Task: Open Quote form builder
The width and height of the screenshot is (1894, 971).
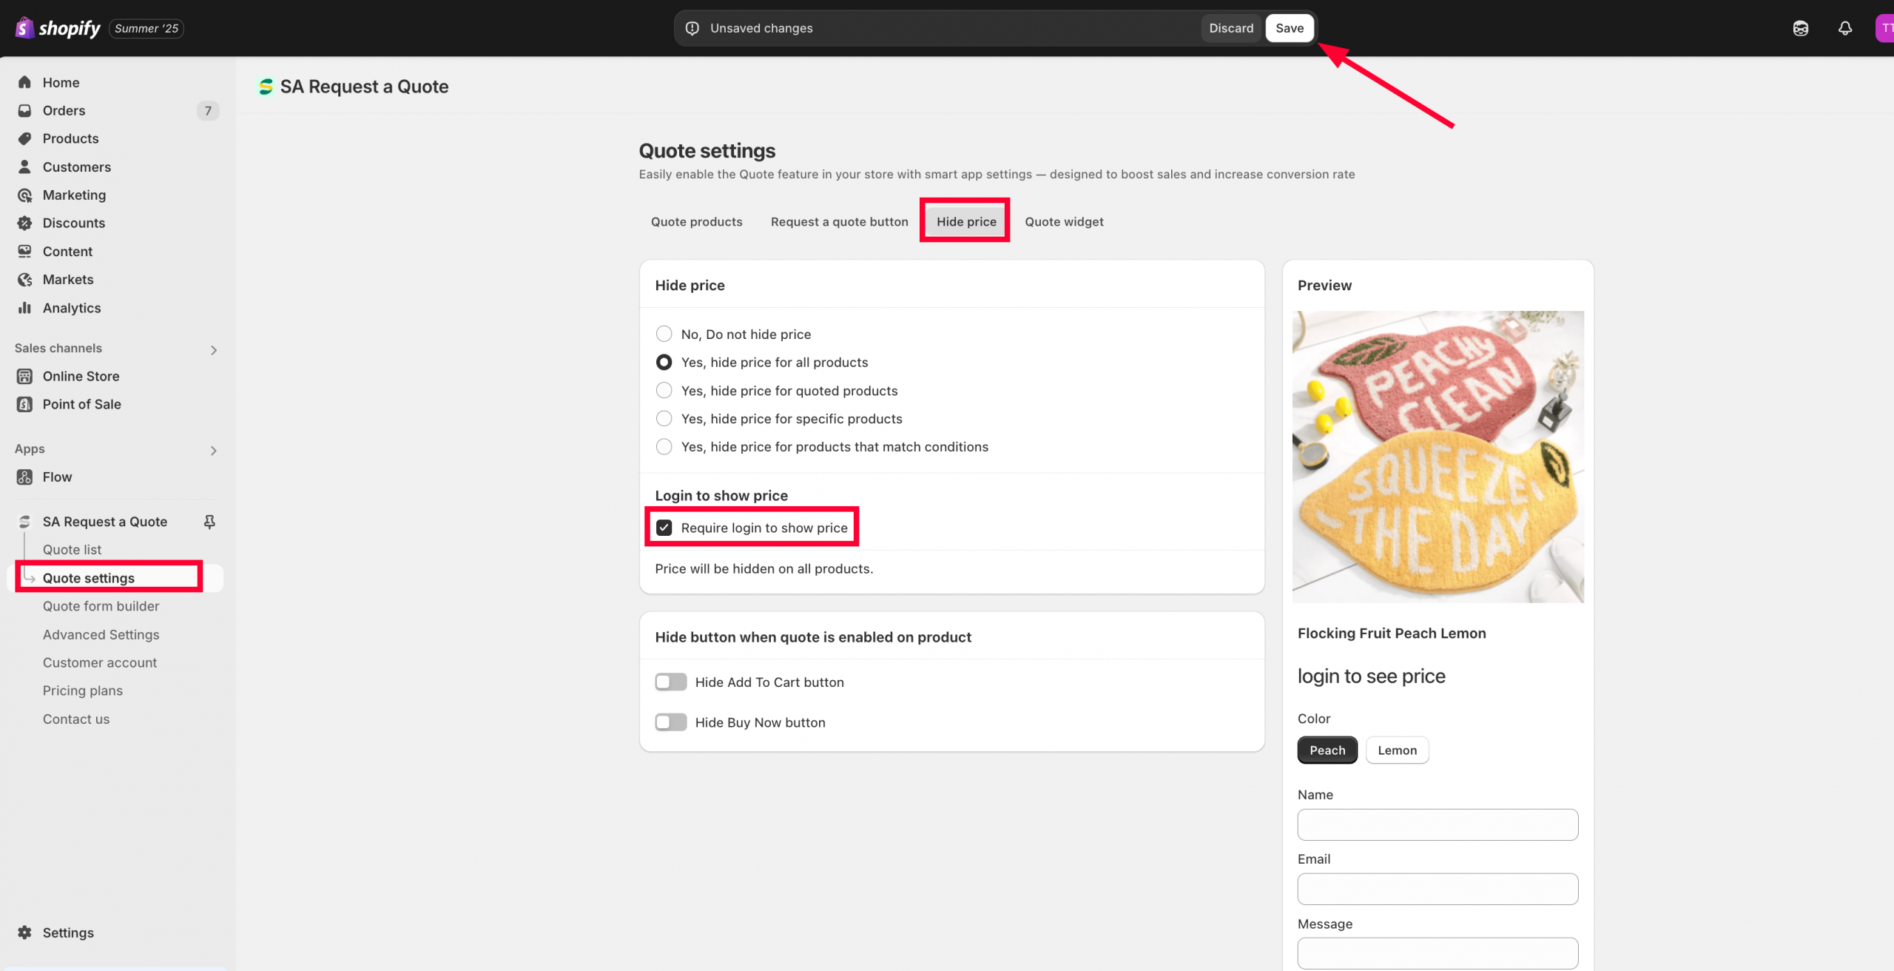Action: [101, 606]
